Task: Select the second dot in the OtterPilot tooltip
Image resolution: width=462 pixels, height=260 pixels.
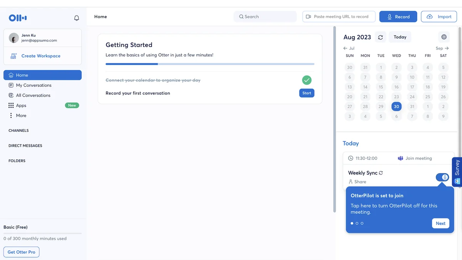Action: 357,223
